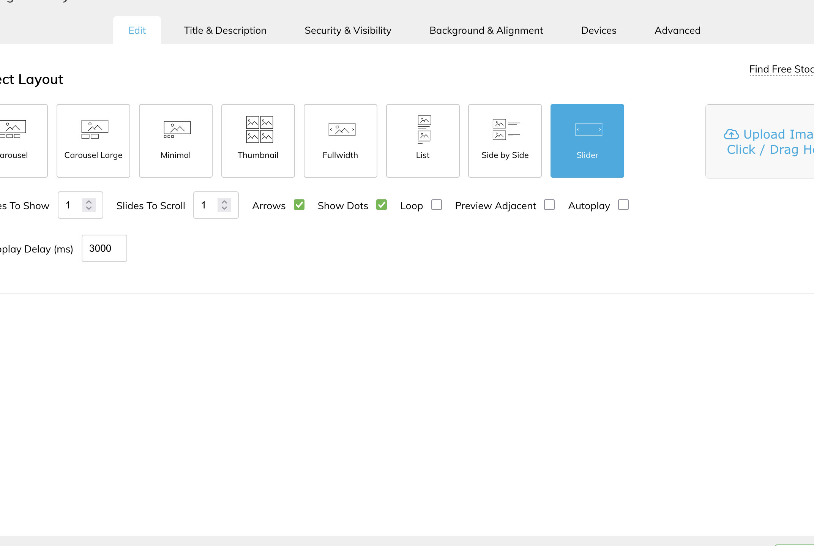Toggle the Arrows checkbox
The width and height of the screenshot is (814, 546).
(x=299, y=205)
